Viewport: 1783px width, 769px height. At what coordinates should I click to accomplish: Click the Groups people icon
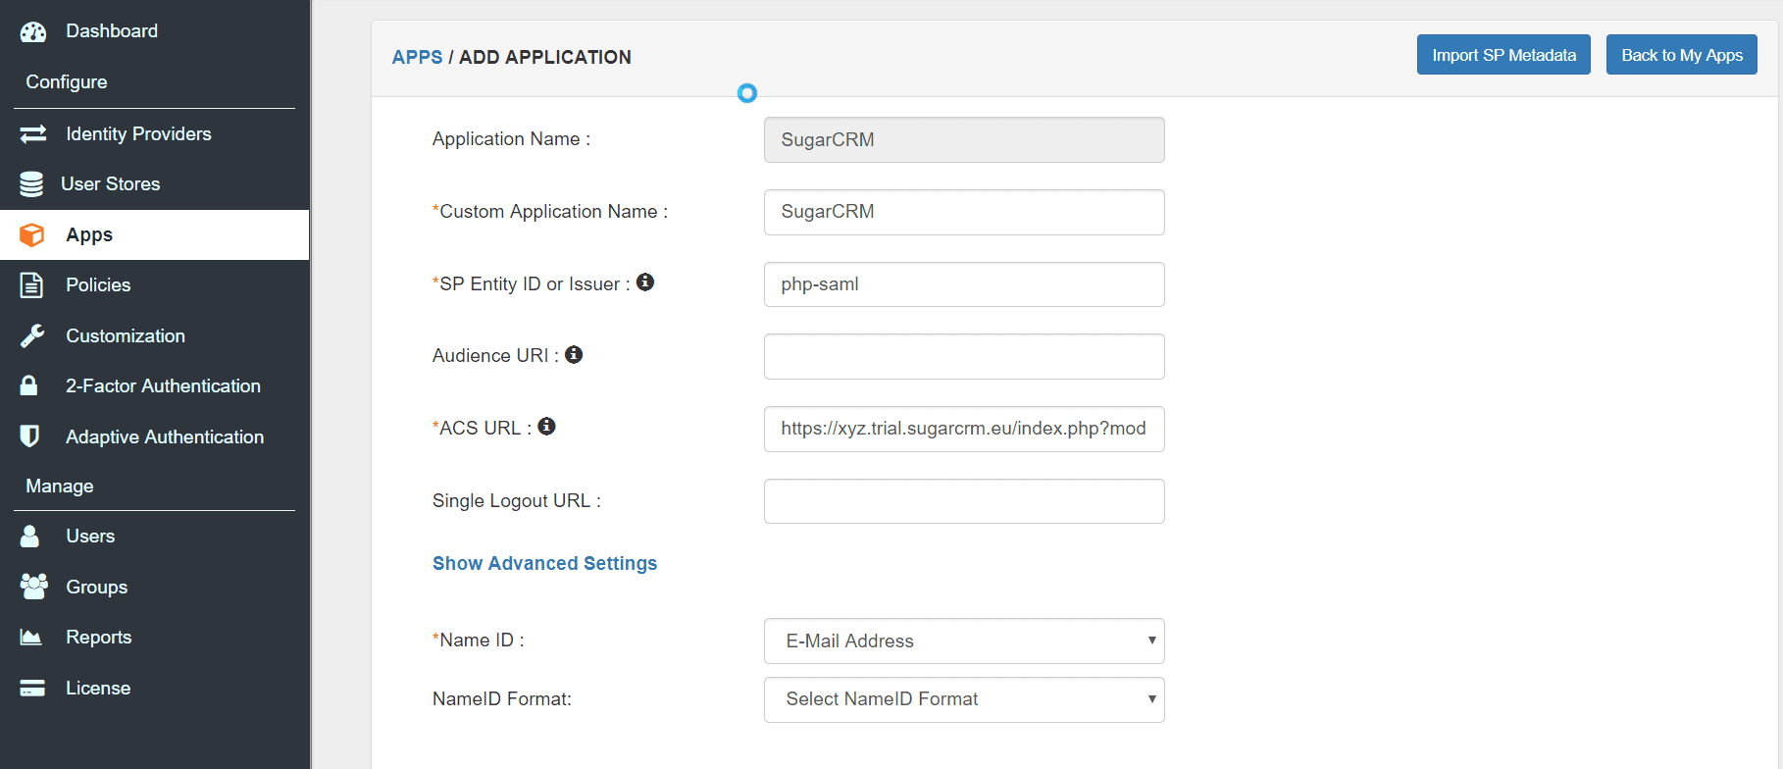pos(33,587)
